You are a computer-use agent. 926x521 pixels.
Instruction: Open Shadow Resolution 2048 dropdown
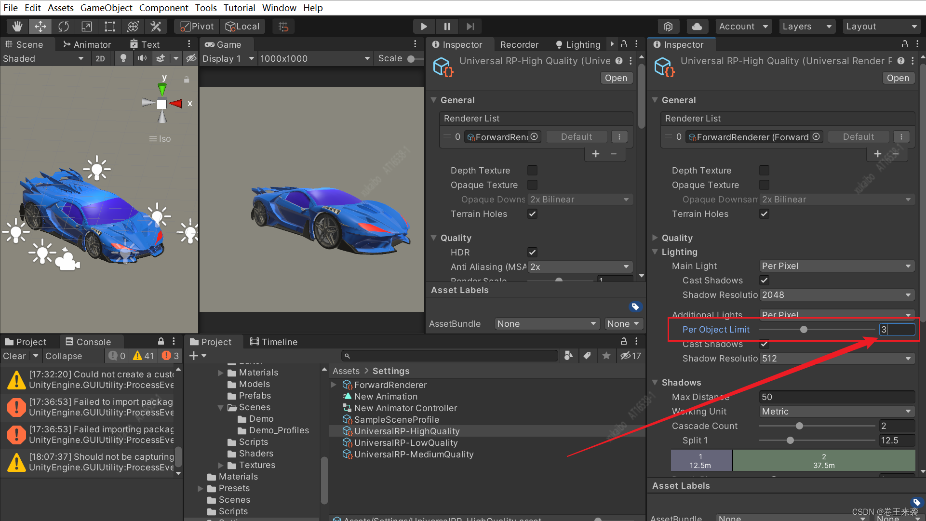coord(837,295)
